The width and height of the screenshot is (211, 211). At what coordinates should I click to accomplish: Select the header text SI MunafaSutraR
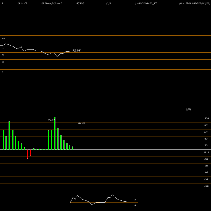tap(52, 3)
